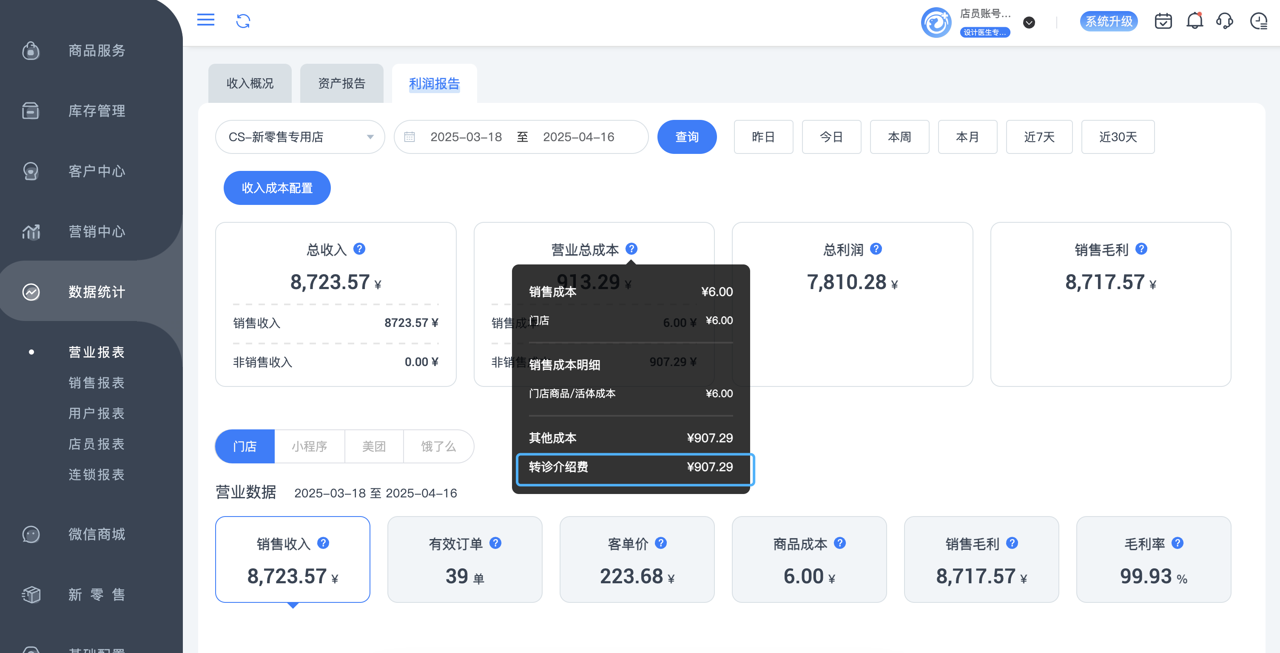The image size is (1280, 653).
Task: Switch to 资产报告 tab
Action: (342, 83)
